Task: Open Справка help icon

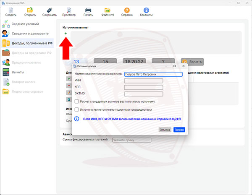Action: (127, 10)
